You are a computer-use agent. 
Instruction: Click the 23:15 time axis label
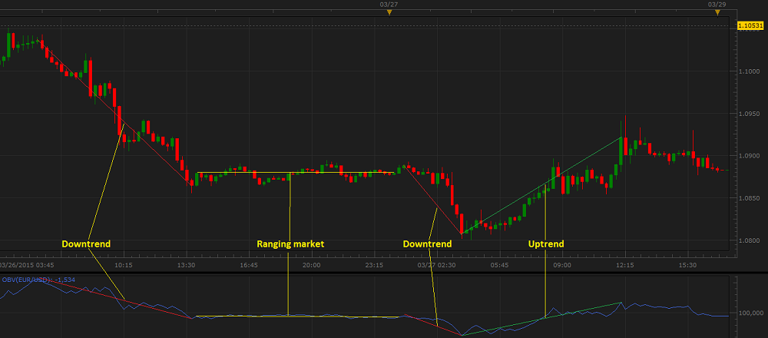pyautogui.click(x=374, y=264)
